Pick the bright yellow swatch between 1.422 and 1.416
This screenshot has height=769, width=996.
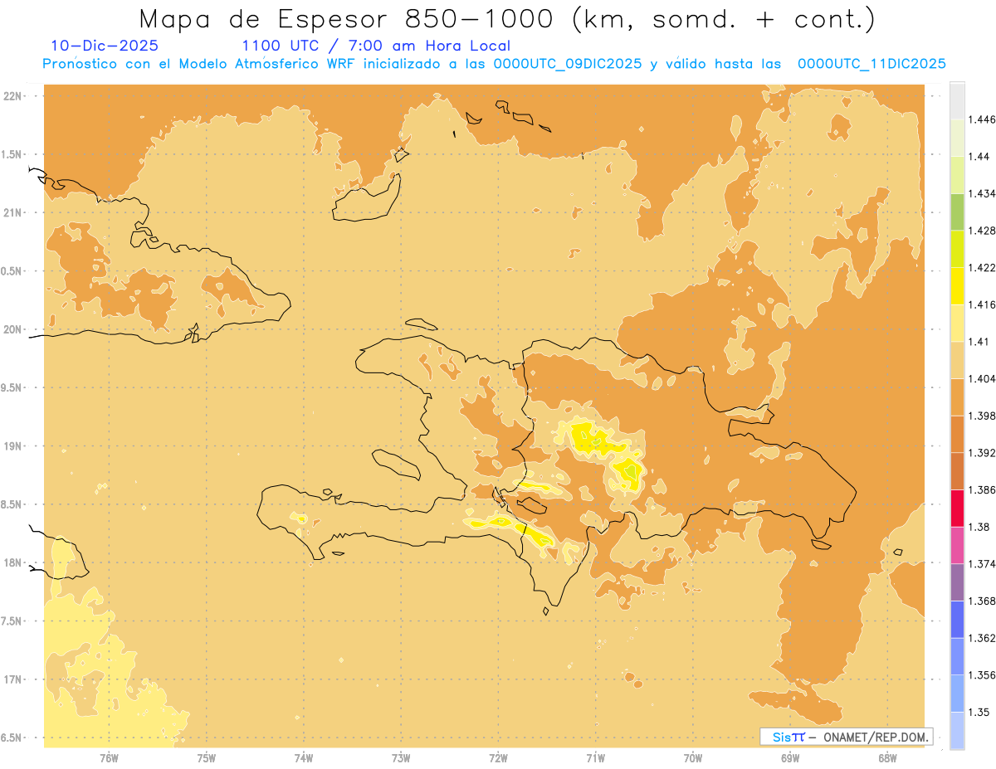957,286
